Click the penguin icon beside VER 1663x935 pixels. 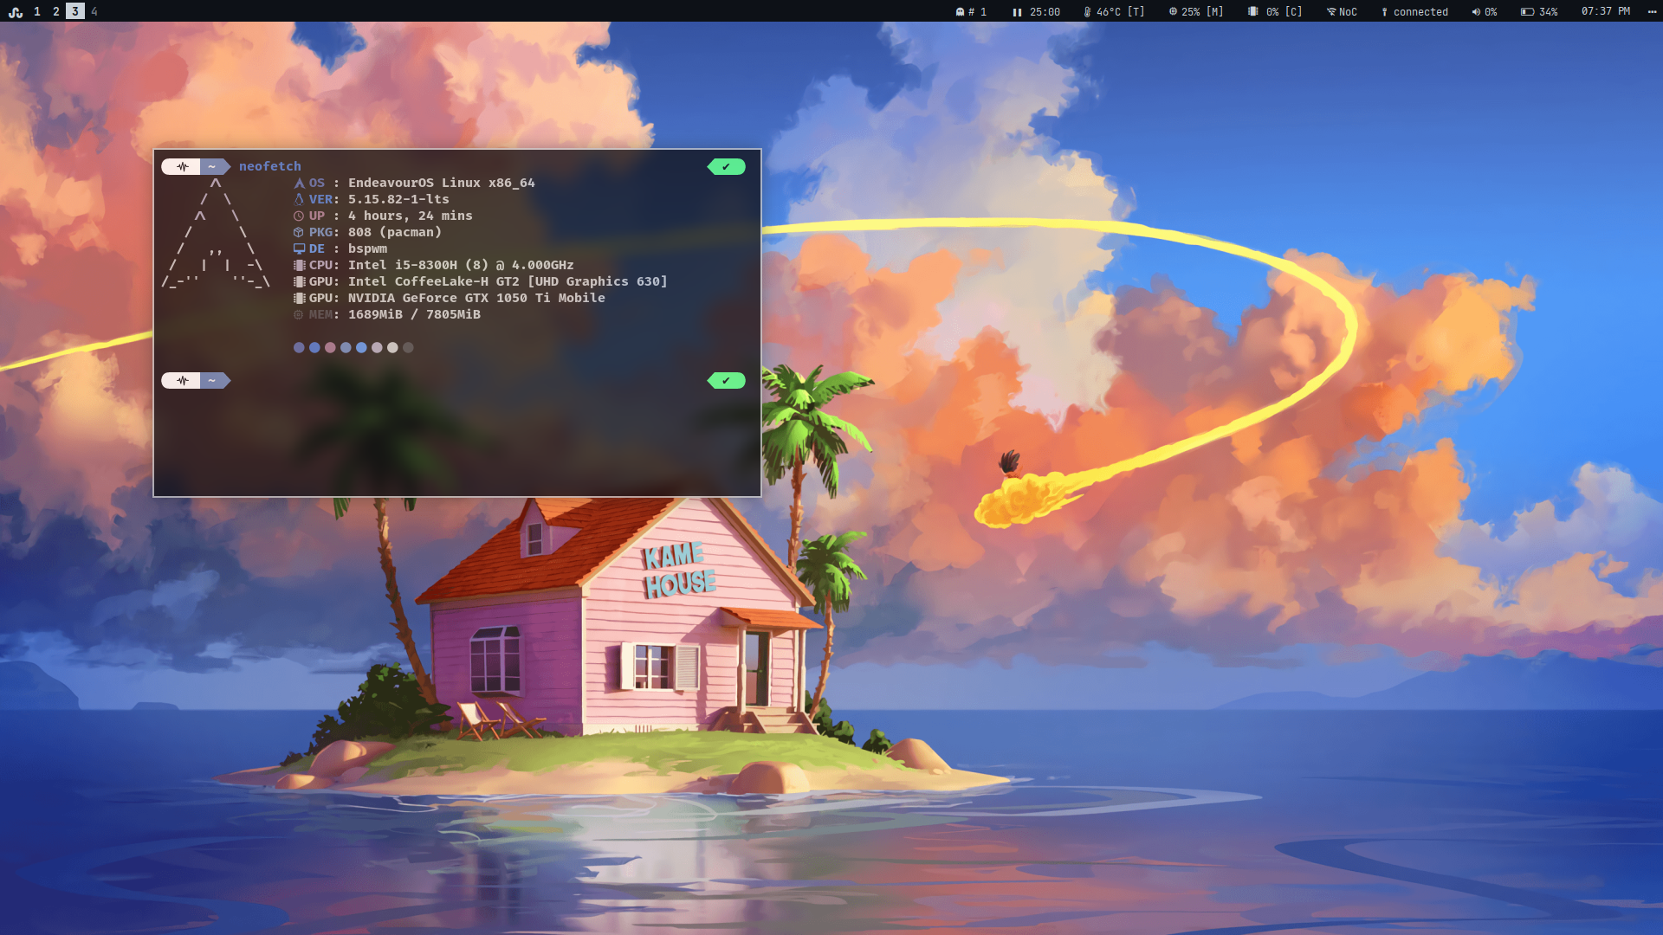pos(299,200)
